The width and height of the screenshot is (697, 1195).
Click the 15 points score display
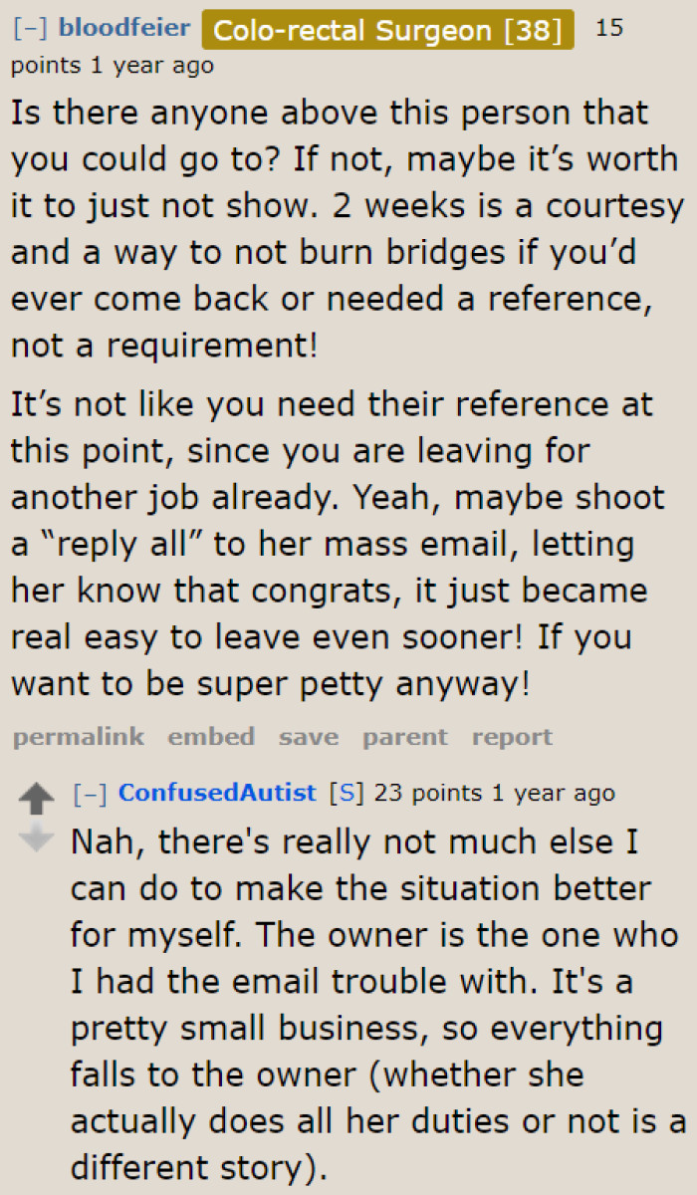click(610, 28)
